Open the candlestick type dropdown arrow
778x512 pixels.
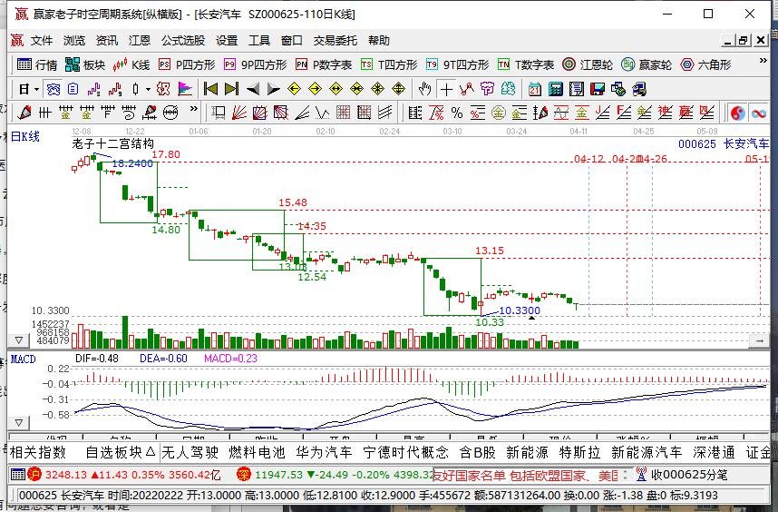[x=148, y=89]
